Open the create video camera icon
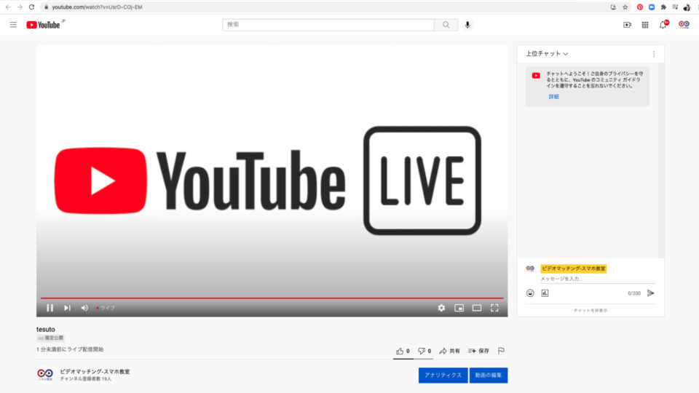 627,25
